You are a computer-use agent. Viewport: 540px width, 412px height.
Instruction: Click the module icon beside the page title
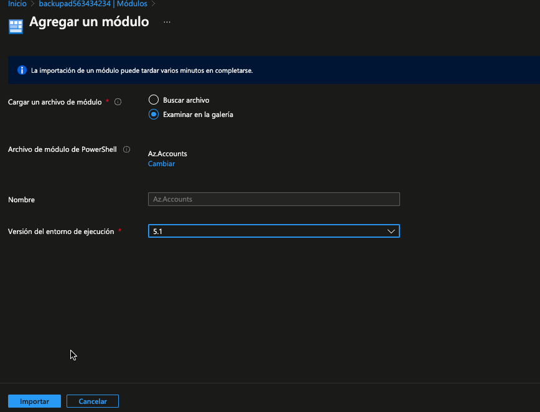(16, 26)
